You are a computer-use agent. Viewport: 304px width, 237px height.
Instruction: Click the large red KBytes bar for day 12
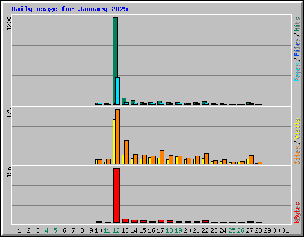coord(116,196)
